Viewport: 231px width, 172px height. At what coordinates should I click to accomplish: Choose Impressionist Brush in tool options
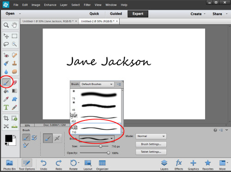coord(34,138)
